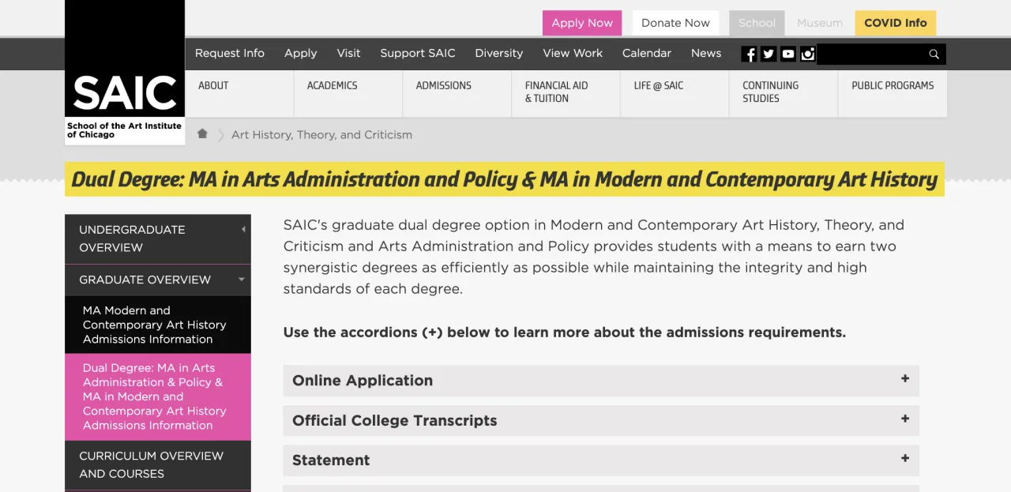
Task: Open the Academics main menu
Action: (332, 85)
